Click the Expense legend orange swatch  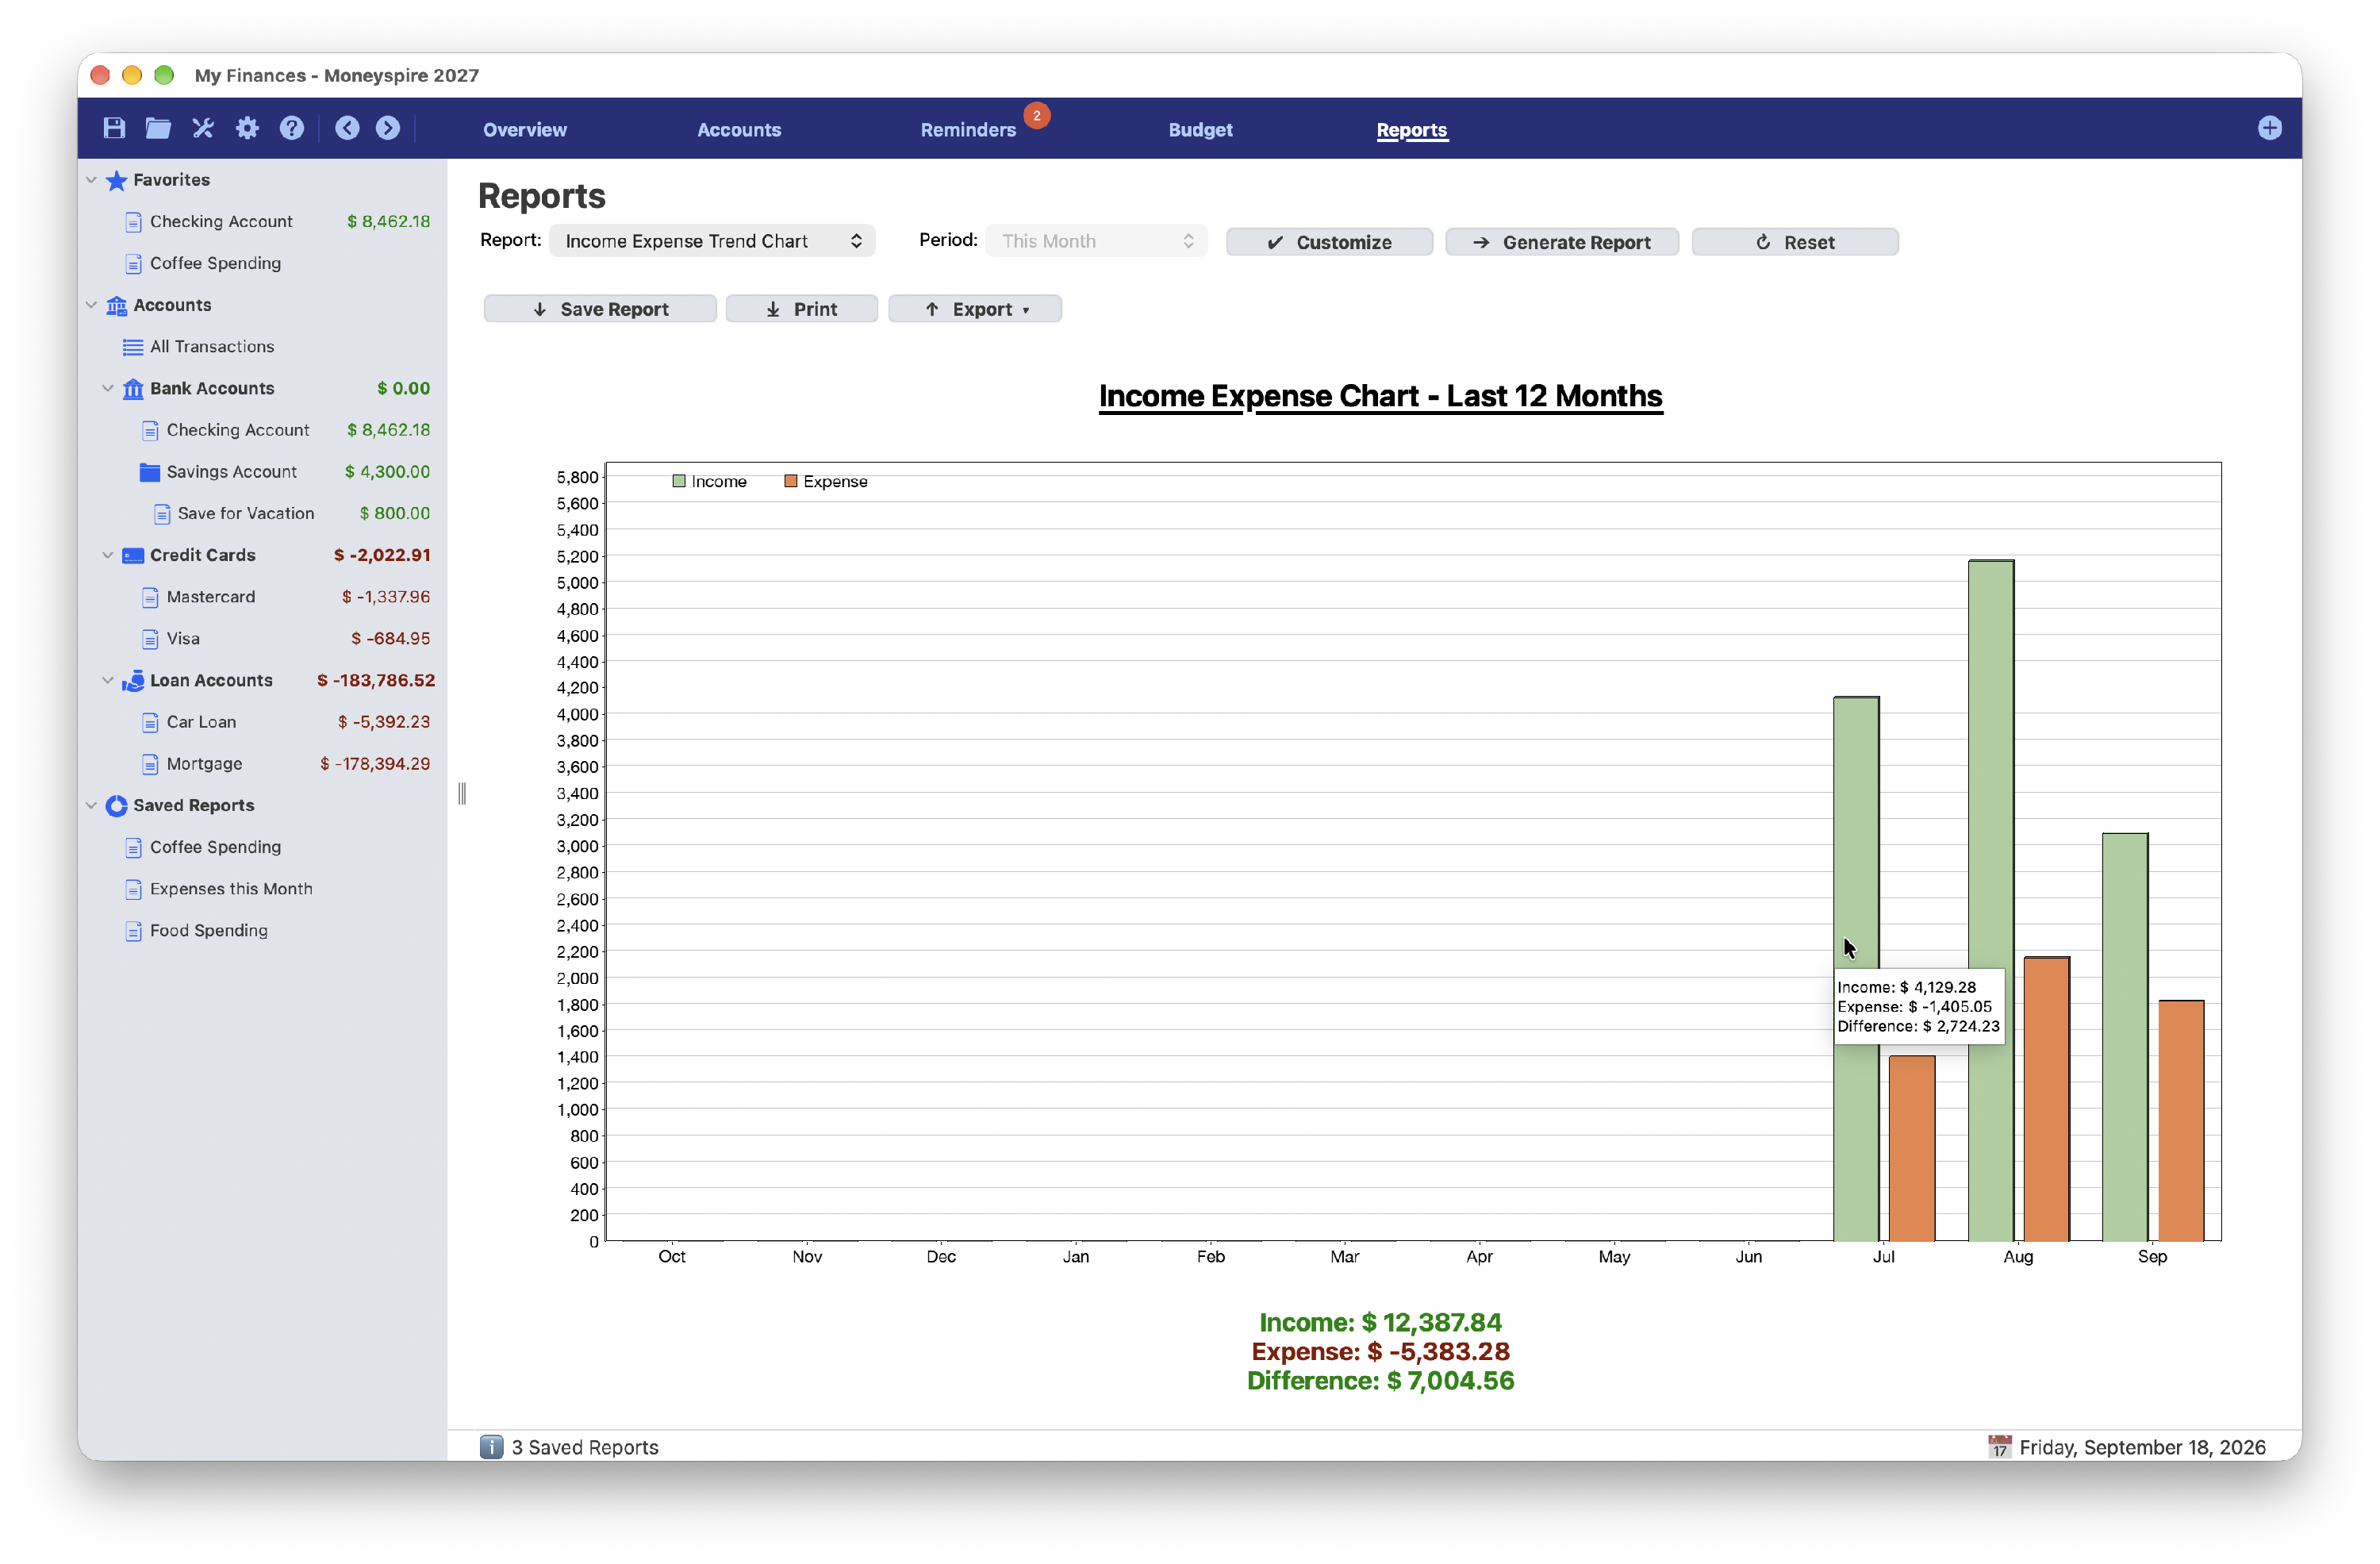point(791,481)
